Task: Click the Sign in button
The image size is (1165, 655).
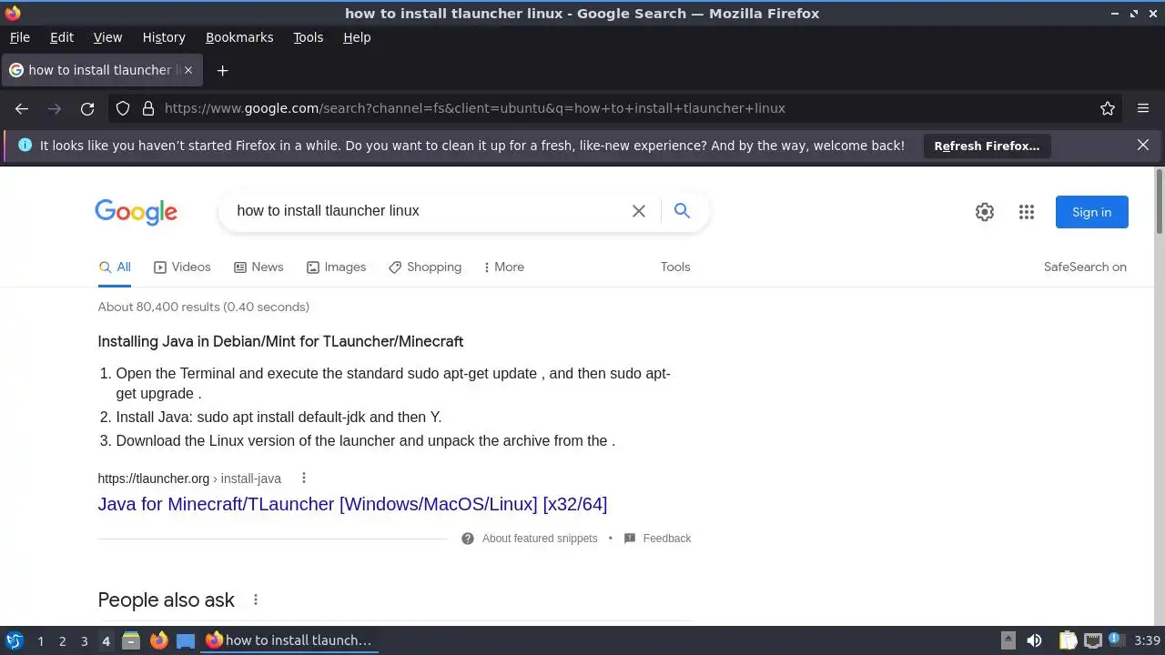Action: [1092, 212]
